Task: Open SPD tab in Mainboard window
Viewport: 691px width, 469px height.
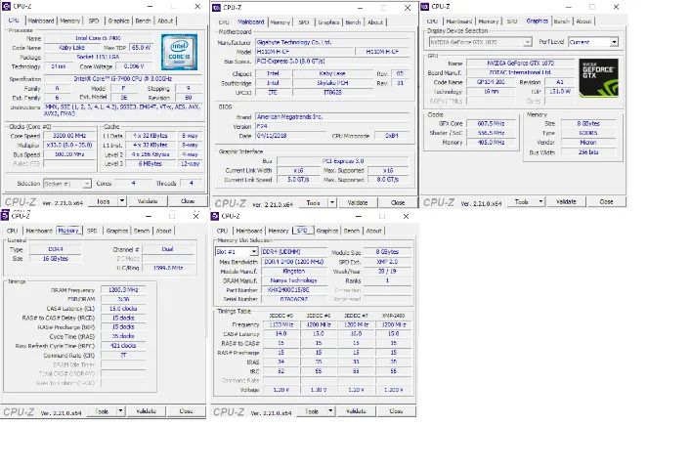Action: click(x=304, y=22)
